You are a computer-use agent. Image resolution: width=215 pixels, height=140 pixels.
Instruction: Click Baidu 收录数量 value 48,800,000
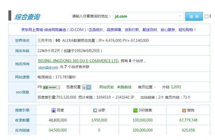(58, 120)
